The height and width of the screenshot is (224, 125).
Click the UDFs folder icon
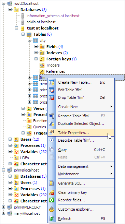16,158
